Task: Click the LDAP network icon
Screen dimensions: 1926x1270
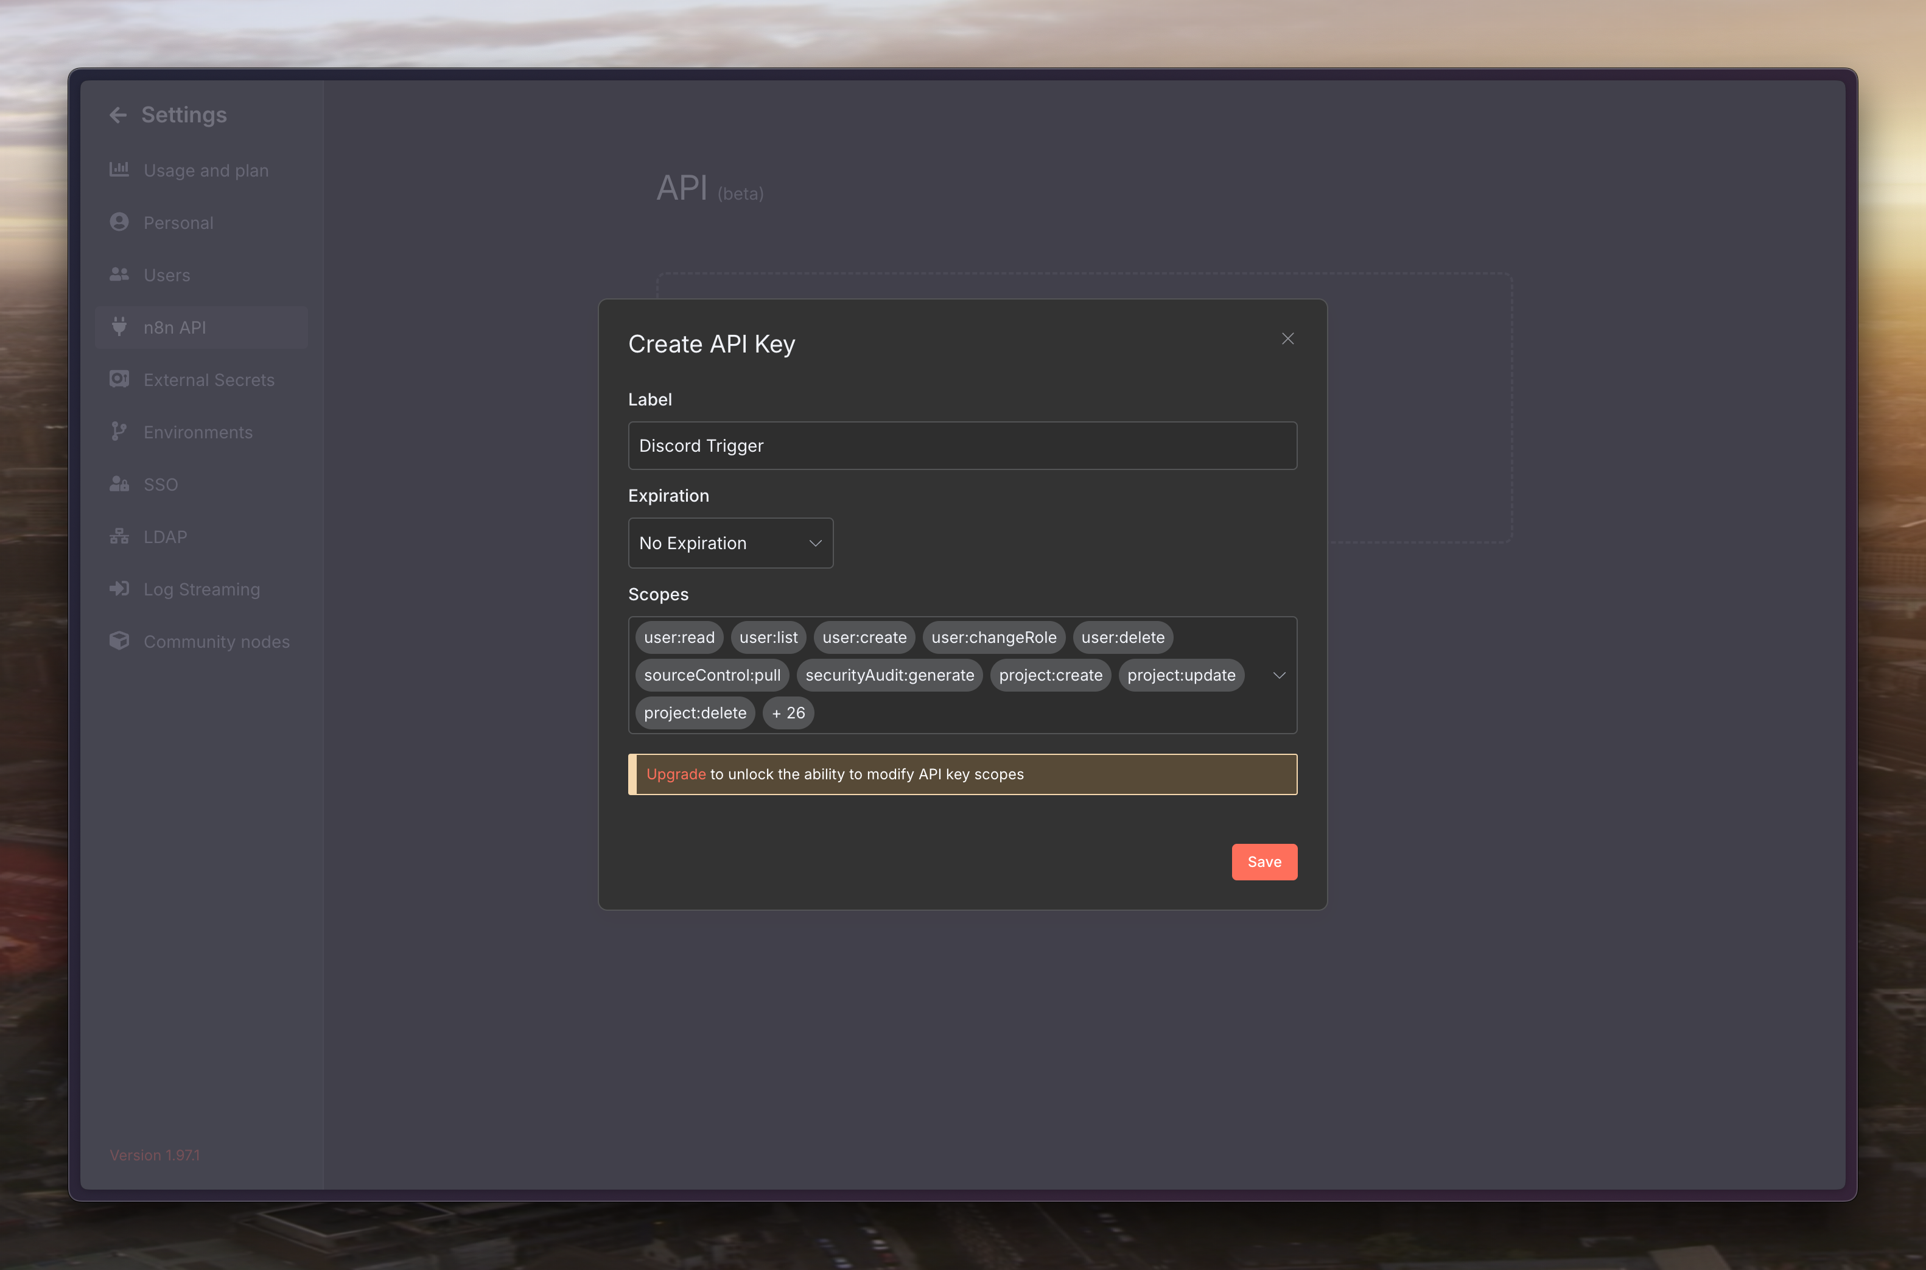Action: click(119, 536)
